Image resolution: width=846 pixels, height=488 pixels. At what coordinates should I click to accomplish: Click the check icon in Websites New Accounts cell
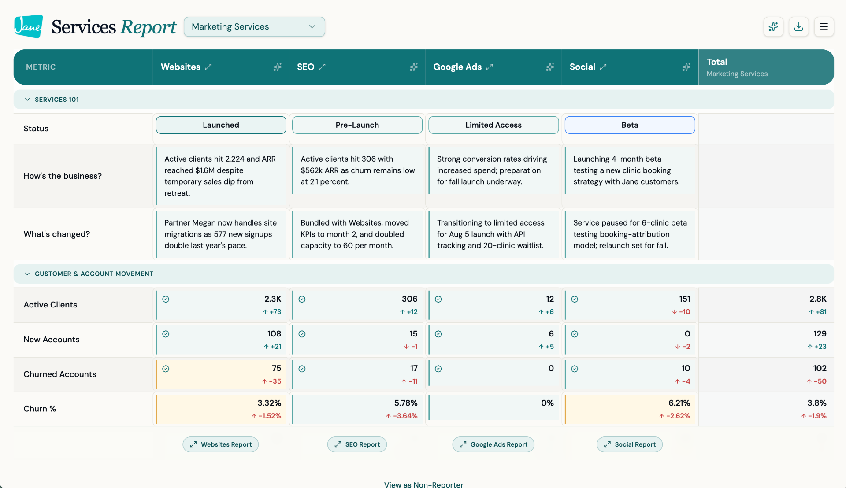point(166,334)
